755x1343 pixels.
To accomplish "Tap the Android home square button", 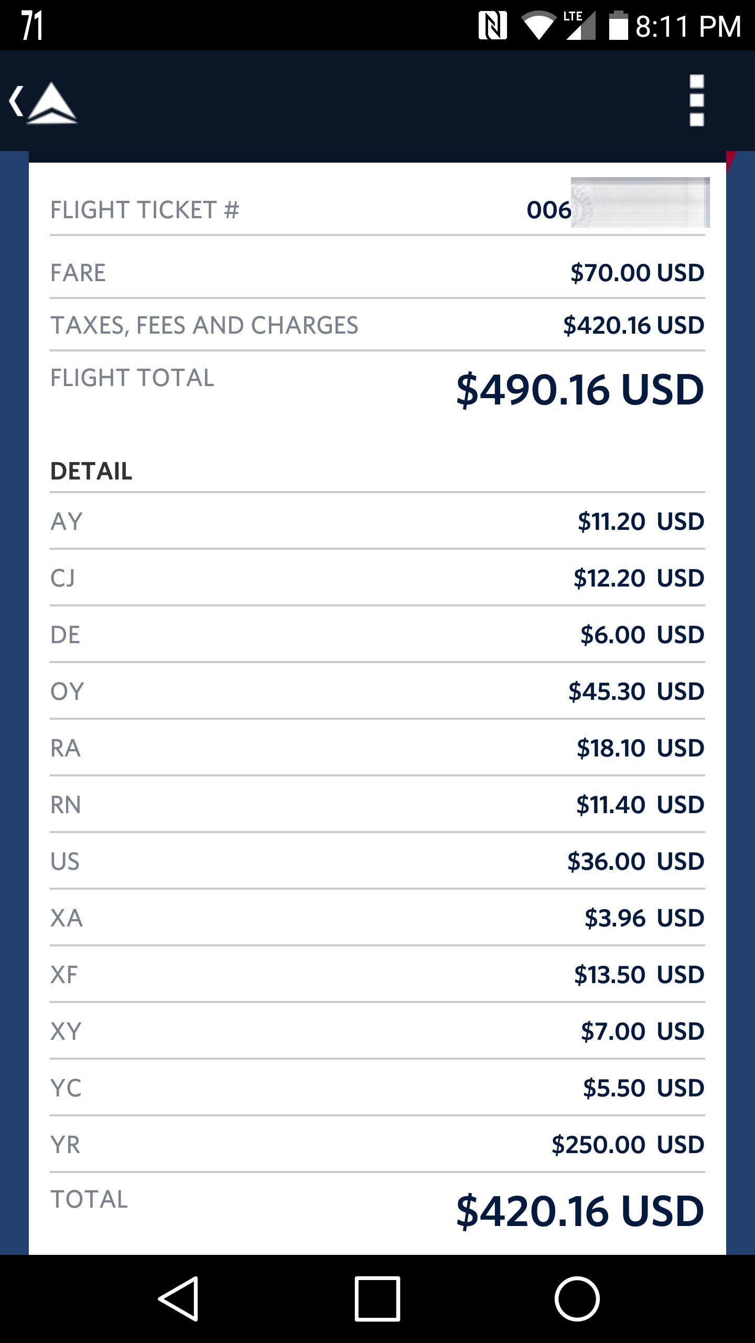I will pos(377,1299).
